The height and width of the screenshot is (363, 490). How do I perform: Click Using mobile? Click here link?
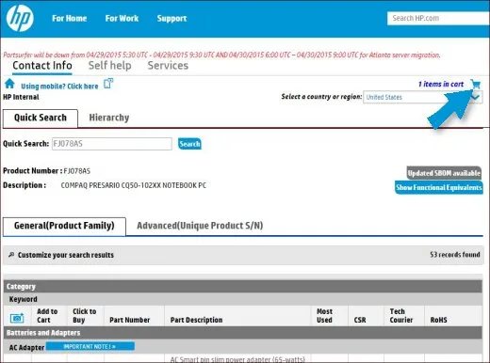59,87
